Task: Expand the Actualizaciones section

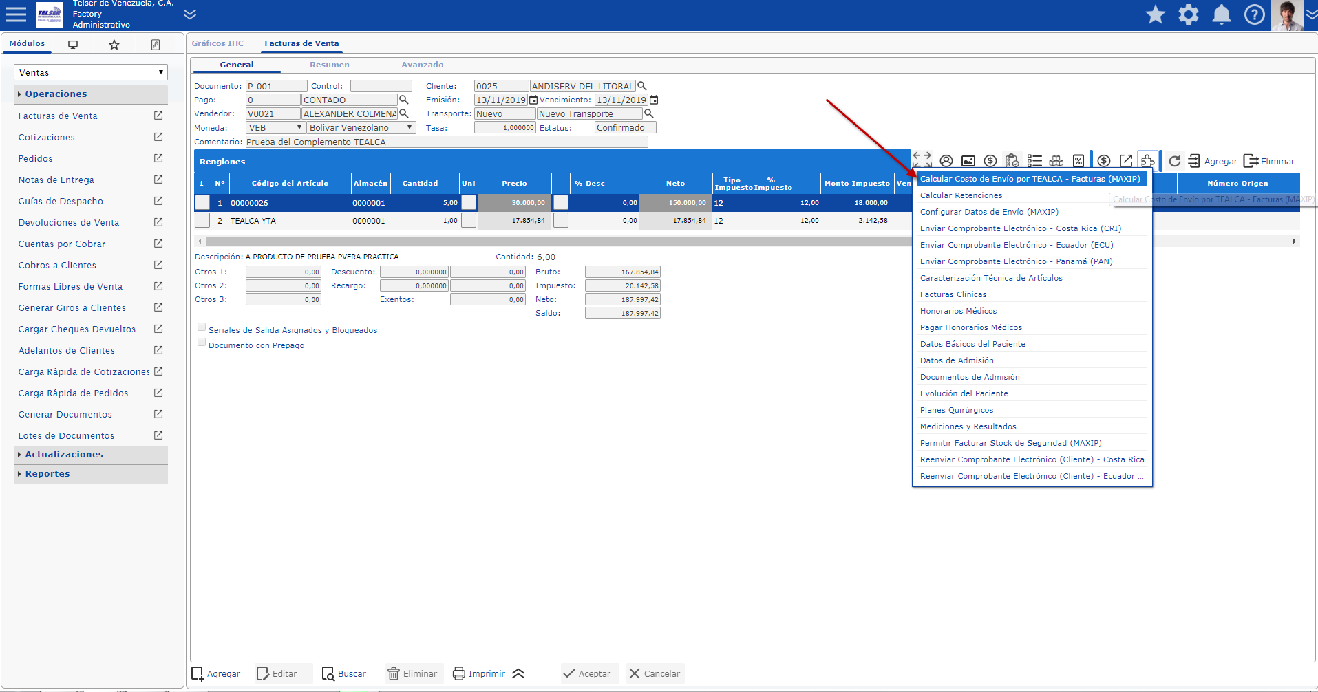Action: [x=91, y=455]
